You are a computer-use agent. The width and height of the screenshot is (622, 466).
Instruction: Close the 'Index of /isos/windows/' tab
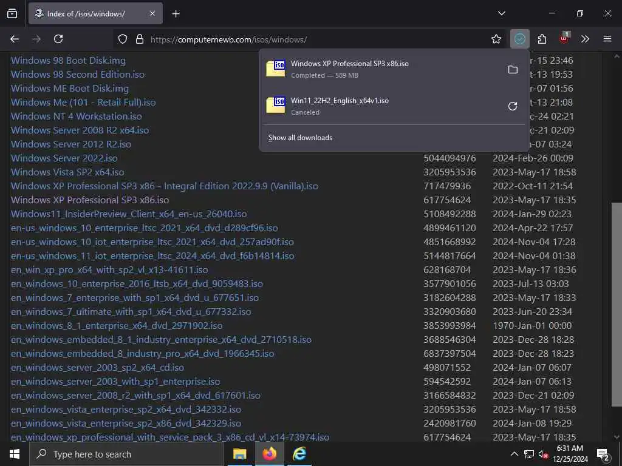tap(152, 13)
